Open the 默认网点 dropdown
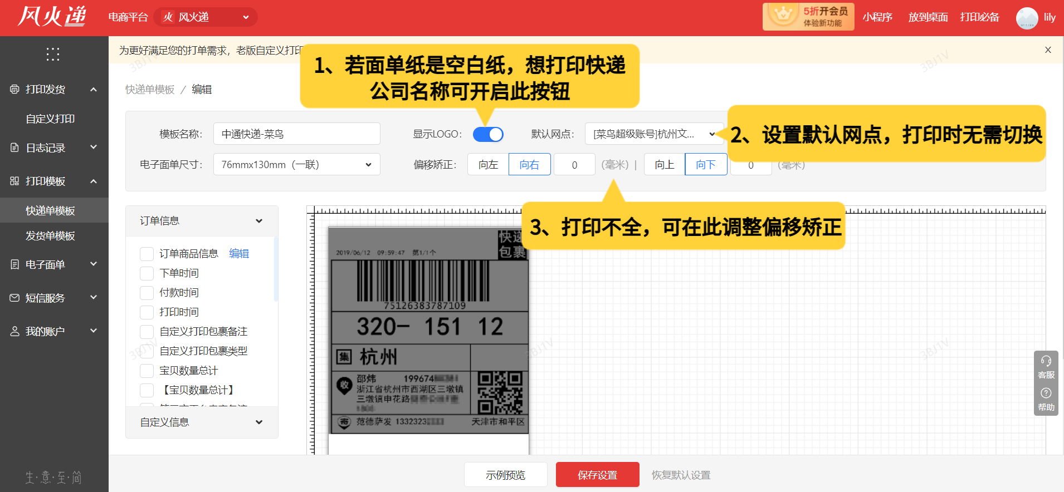1064x492 pixels. point(654,134)
